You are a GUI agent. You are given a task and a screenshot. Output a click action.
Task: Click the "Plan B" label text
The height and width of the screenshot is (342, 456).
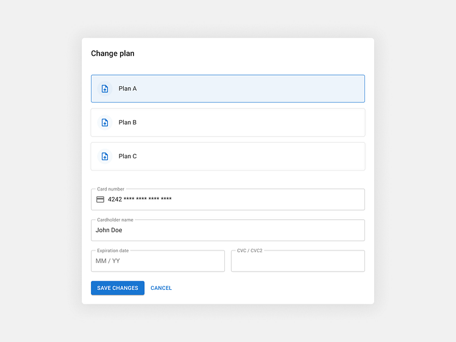[x=127, y=122]
